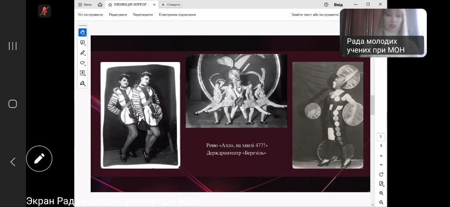
Task: Choose the Add comment tool
Action: [82, 43]
